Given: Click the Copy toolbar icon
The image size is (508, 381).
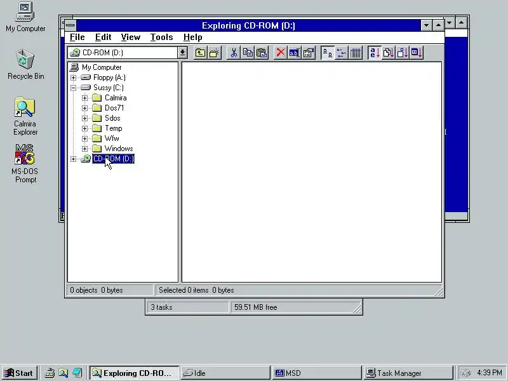Looking at the screenshot, I should (x=248, y=53).
